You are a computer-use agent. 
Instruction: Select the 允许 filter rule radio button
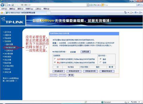55,59
